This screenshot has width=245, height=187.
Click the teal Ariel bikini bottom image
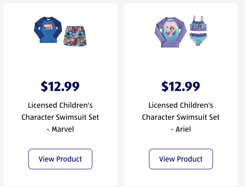[x=198, y=39]
